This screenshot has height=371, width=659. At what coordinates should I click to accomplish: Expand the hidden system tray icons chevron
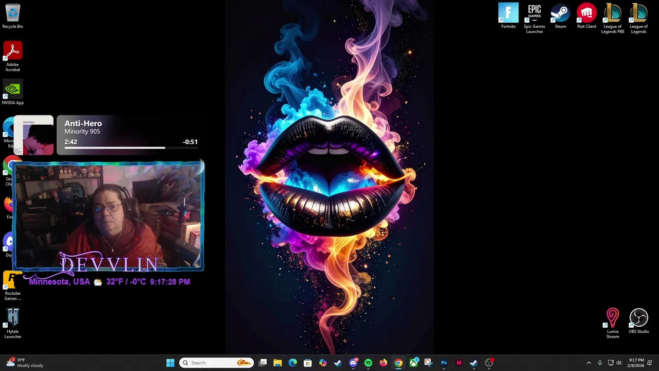589,363
